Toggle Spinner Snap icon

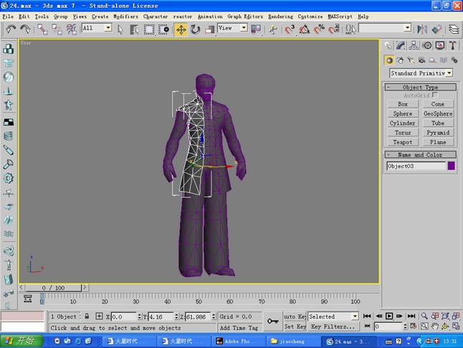tap(333, 29)
